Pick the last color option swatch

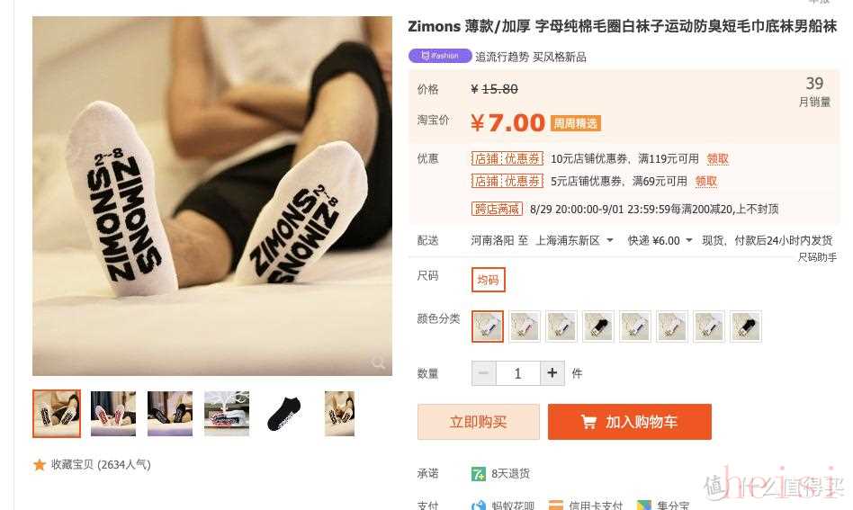coord(746,327)
